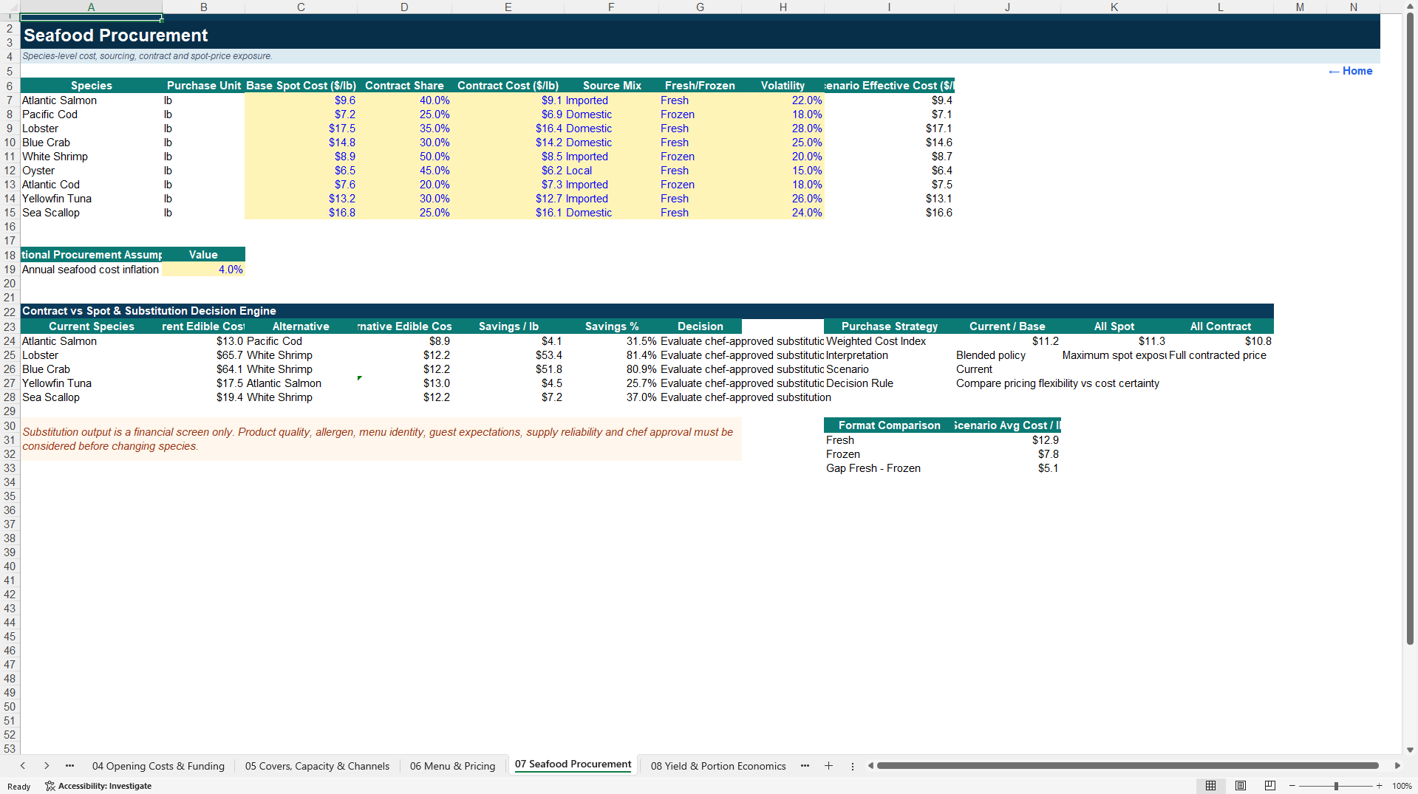1418x794 pixels.
Task: Click Annual seafood cost inflation label
Action: pyautogui.click(x=91, y=270)
